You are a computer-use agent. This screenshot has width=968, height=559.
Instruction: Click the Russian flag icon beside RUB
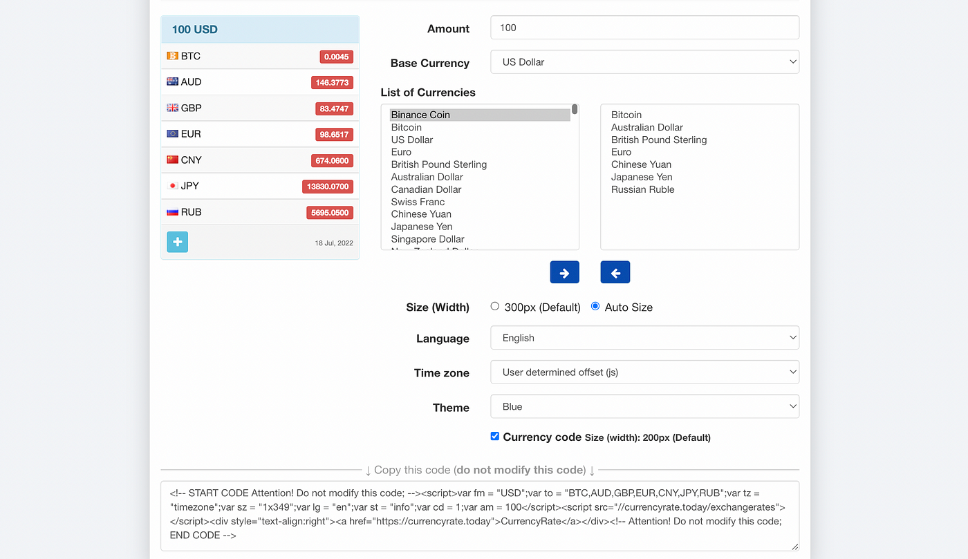tap(172, 212)
